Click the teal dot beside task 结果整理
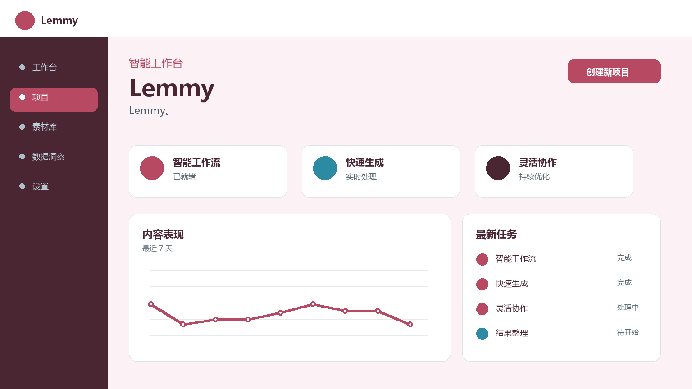The height and width of the screenshot is (389, 692). pos(482,334)
